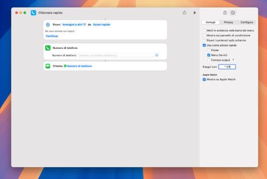Enable Metti in evidenza nella barra dei menu
Viewport: 267px width, 179px height.
(204, 31)
